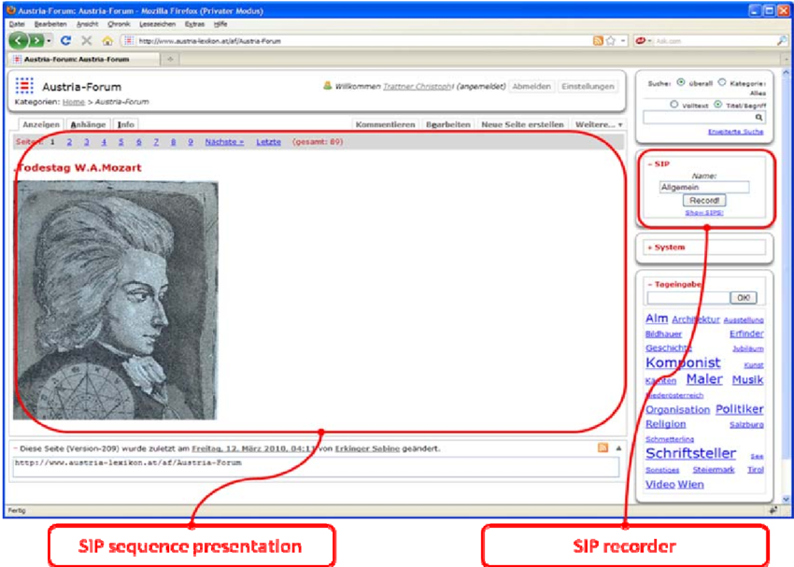Click the browser back arrow button
This screenshot has height=567, width=794.
19,41
